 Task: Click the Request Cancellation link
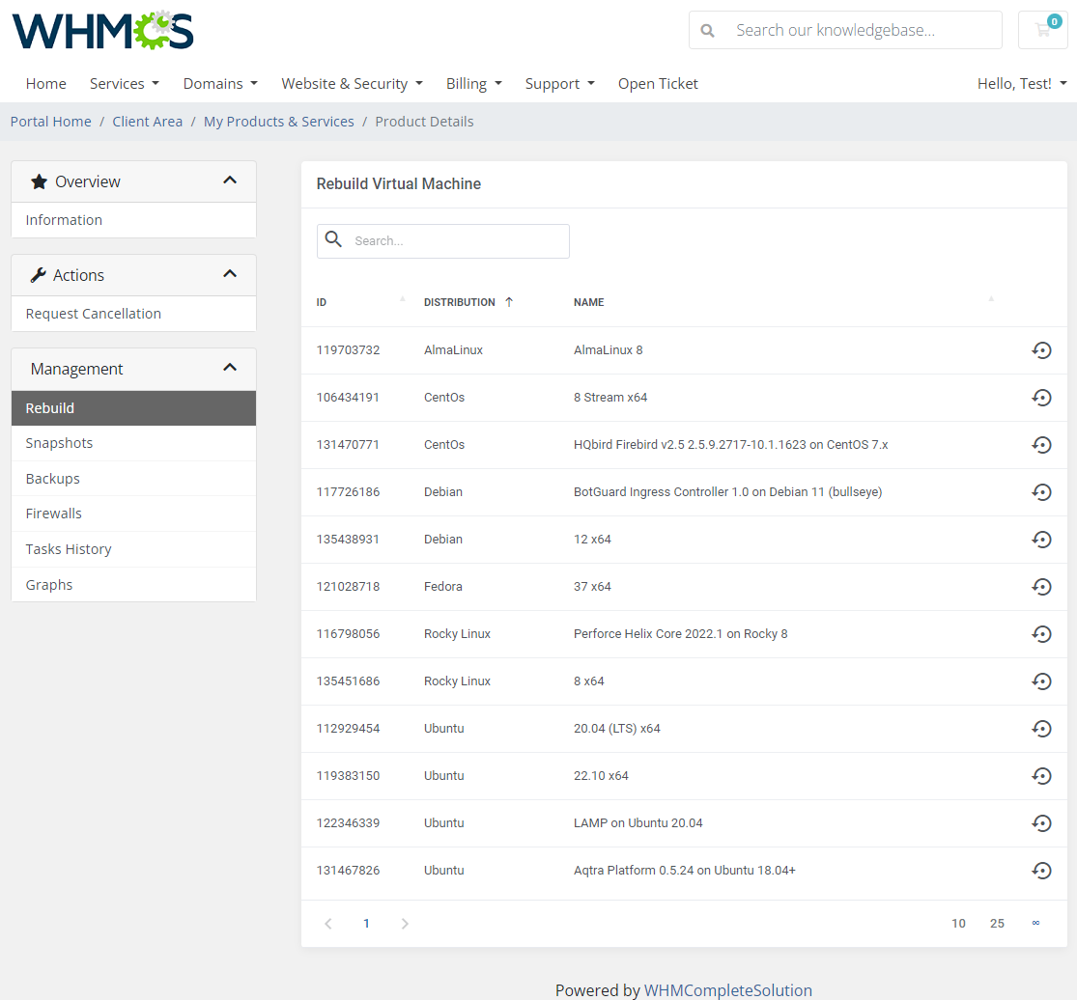click(93, 314)
